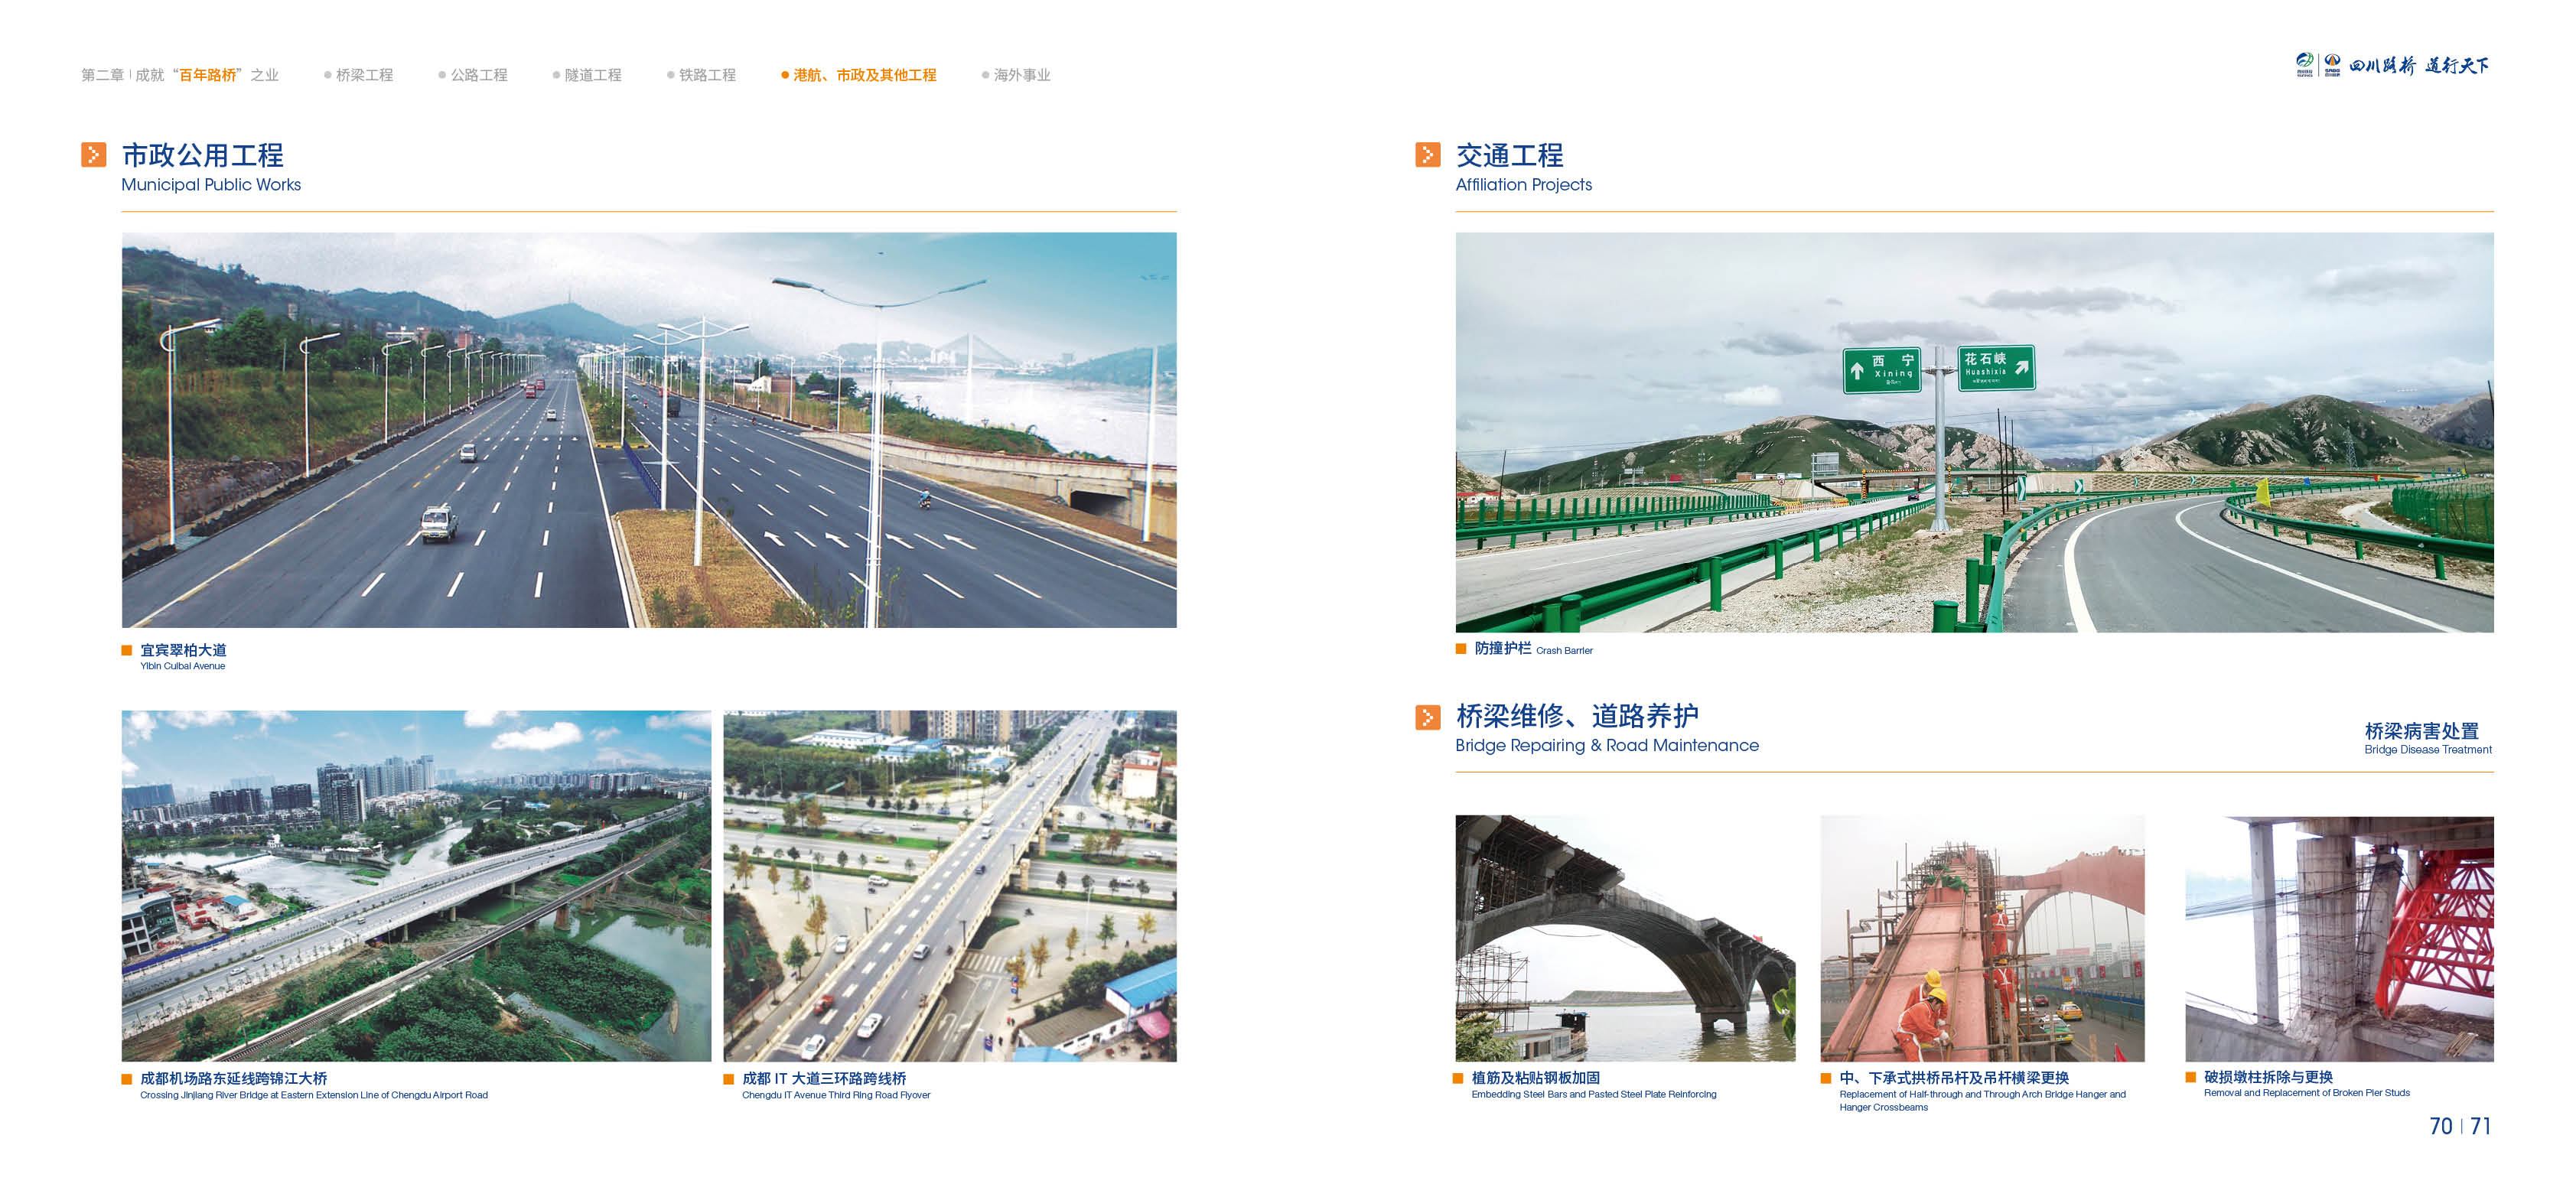Click the orange bullet before 植筋及粘贴钢板加固
Image resolution: width=2576 pixels, height=1197 pixels.
(x=1458, y=1078)
